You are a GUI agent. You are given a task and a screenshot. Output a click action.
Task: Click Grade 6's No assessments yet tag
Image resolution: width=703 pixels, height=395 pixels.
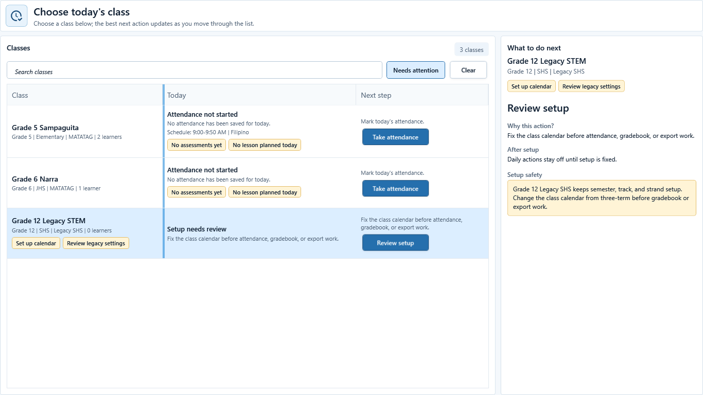click(197, 192)
